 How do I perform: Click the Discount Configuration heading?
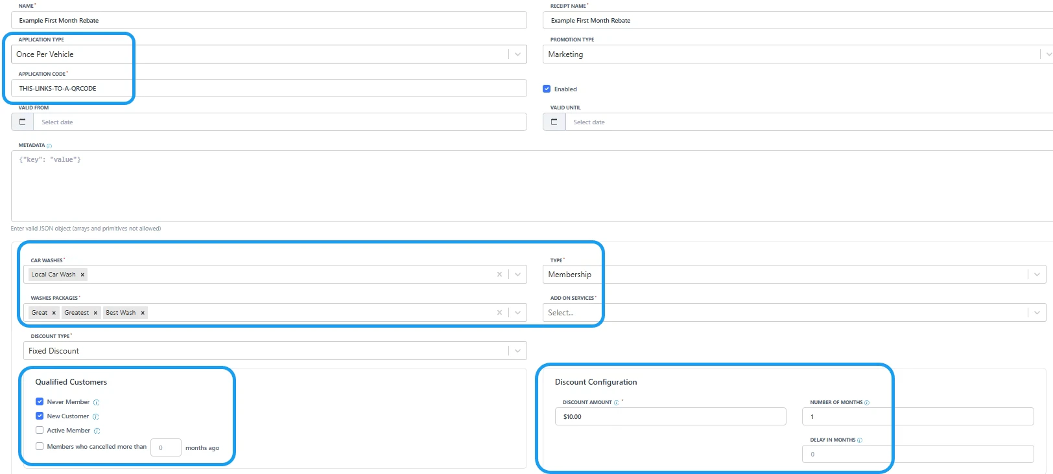click(596, 382)
